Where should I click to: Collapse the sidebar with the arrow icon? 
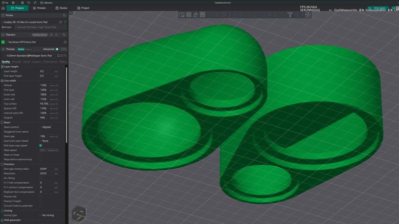coord(71,13)
